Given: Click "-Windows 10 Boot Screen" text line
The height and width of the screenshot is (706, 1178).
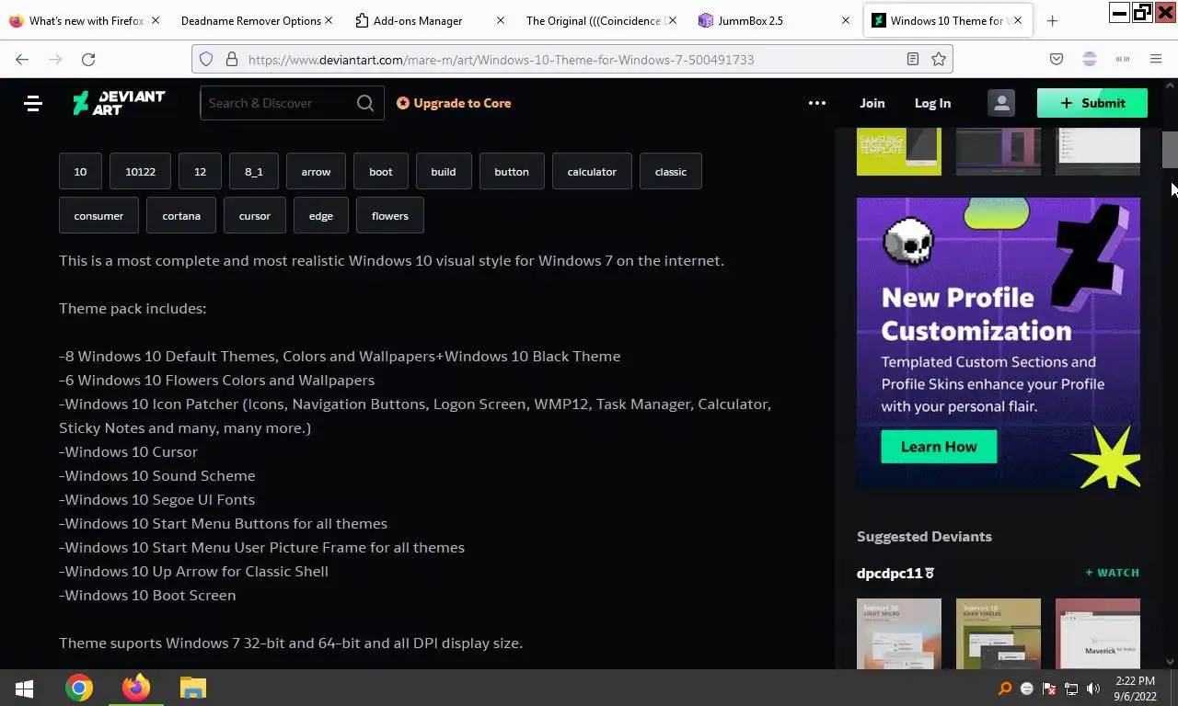Looking at the screenshot, I should coord(147,595).
